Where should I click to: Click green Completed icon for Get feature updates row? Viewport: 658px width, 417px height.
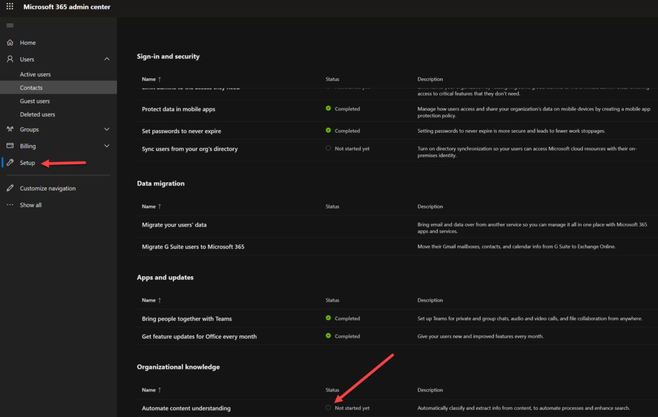tap(328, 336)
